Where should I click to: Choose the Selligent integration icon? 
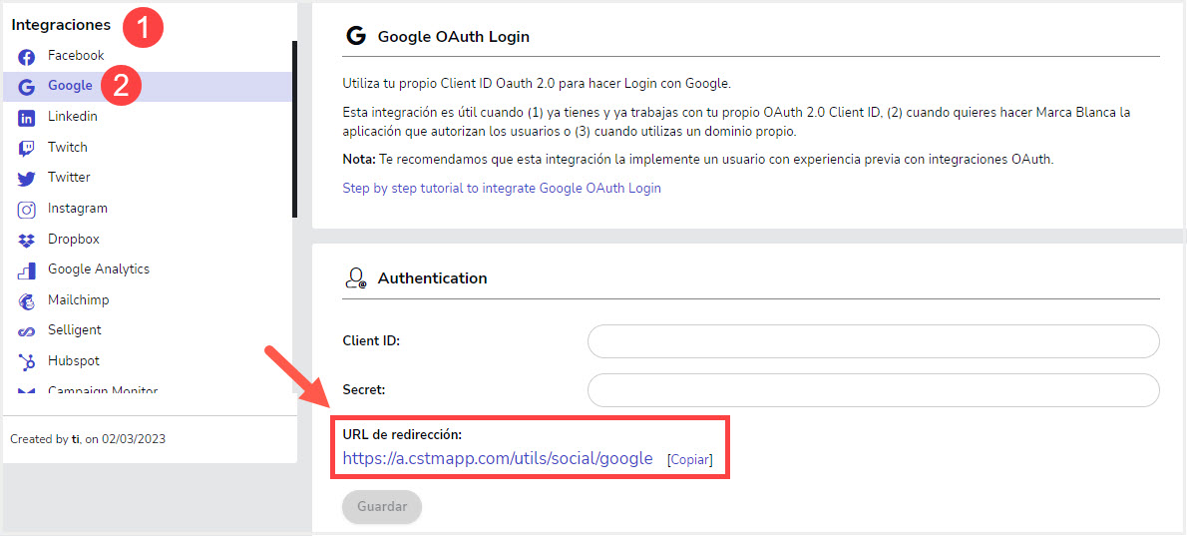tap(27, 331)
